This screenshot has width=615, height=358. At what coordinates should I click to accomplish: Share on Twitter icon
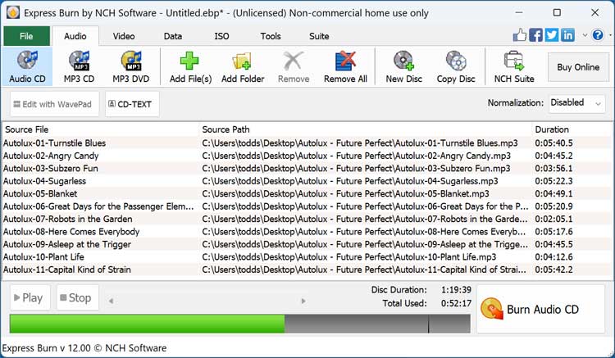(552, 35)
